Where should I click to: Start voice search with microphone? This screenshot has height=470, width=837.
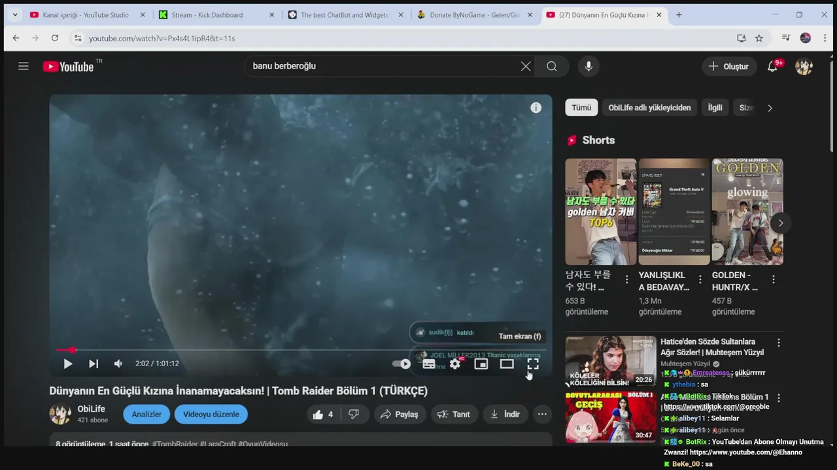(x=589, y=66)
